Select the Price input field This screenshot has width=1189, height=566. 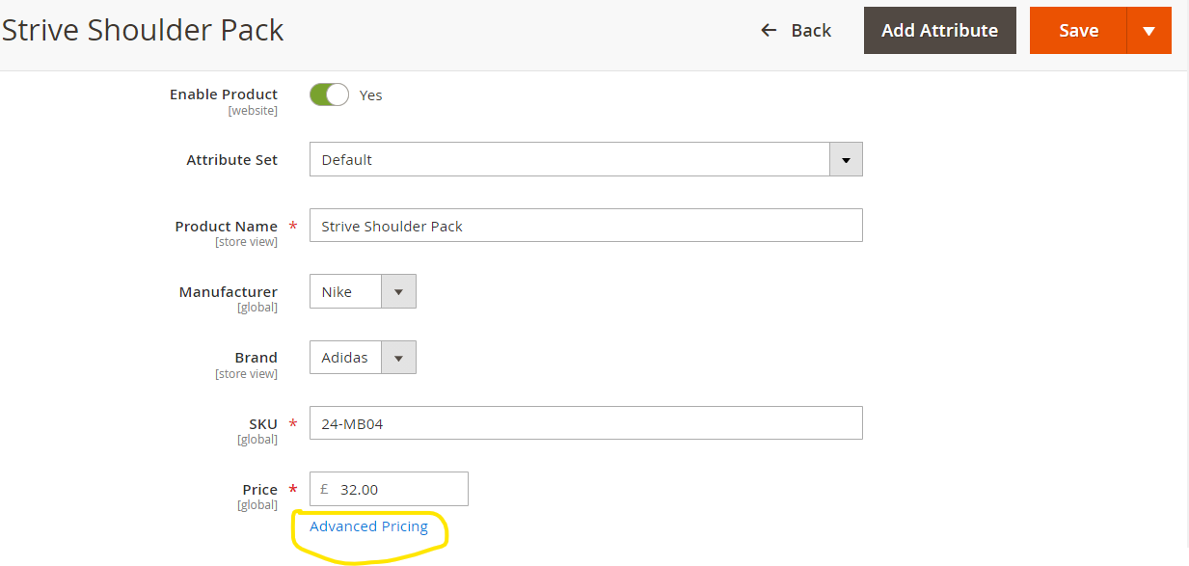click(x=399, y=489)
